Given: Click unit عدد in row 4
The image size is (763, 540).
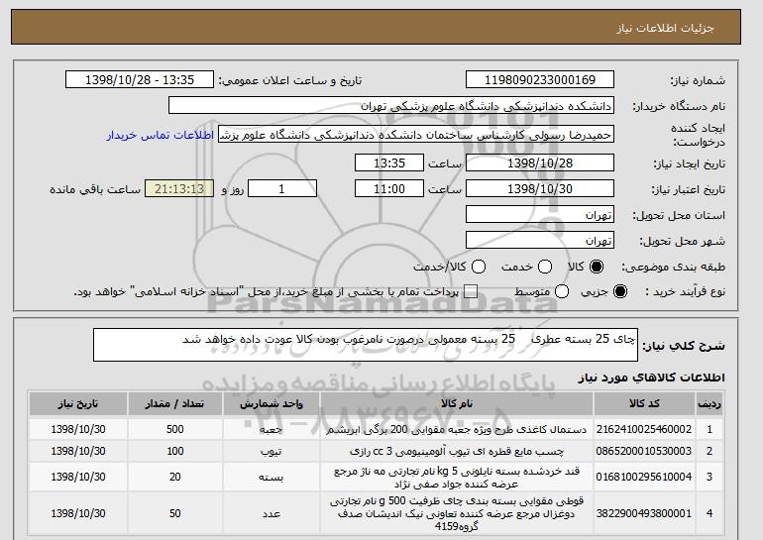Looking at the screenshot, I should coord(272,513).
